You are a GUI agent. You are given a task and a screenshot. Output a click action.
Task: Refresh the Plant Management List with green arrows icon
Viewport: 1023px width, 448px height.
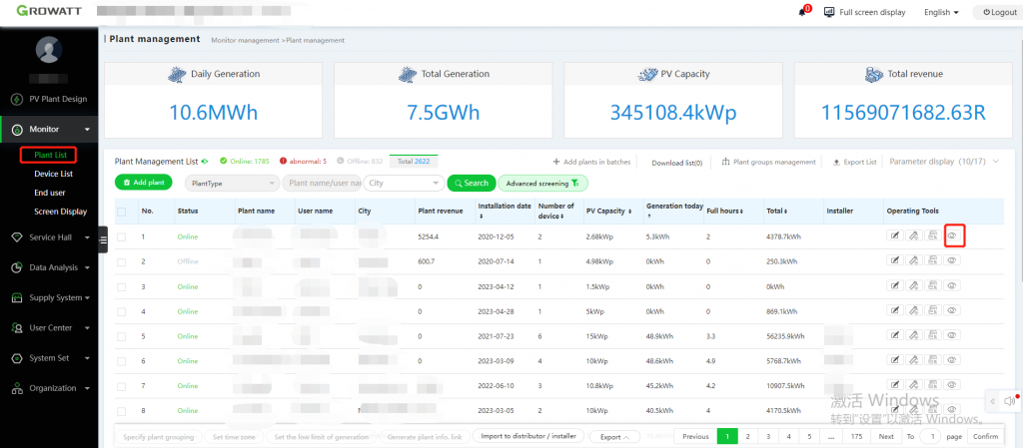pos(205,161)
